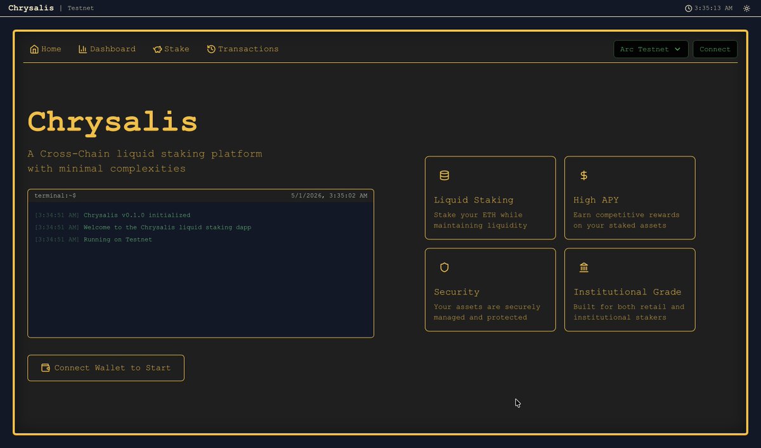Click the Liquid Staking card title

point(474,200)
